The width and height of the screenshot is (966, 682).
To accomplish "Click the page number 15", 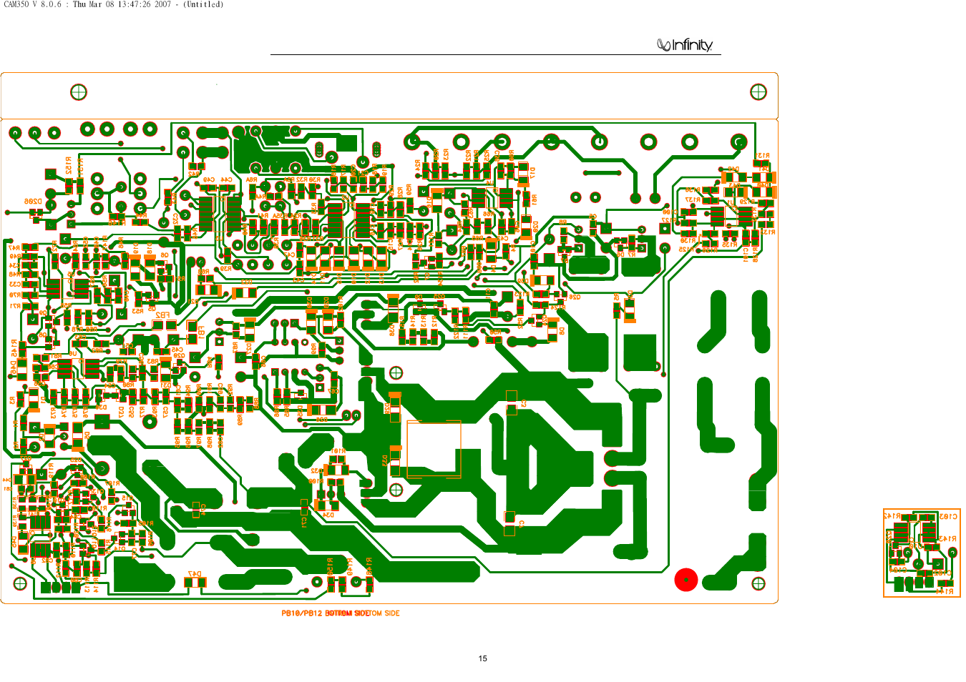I will coord(483,658).
